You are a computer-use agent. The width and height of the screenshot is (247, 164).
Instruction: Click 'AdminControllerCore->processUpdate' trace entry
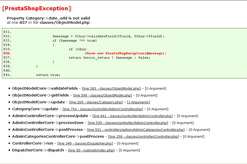(x=50, y=116)
